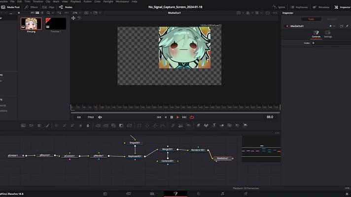Toggle Metadata panel
The image size is (351, 197).
point(321,7)
